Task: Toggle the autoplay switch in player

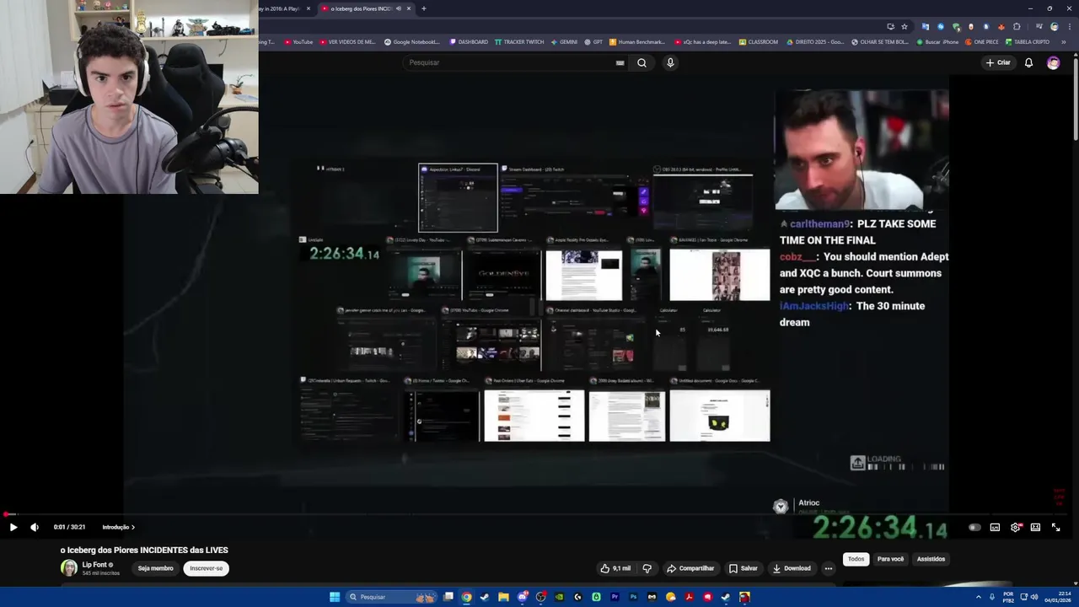Action: tap(974, 527)
